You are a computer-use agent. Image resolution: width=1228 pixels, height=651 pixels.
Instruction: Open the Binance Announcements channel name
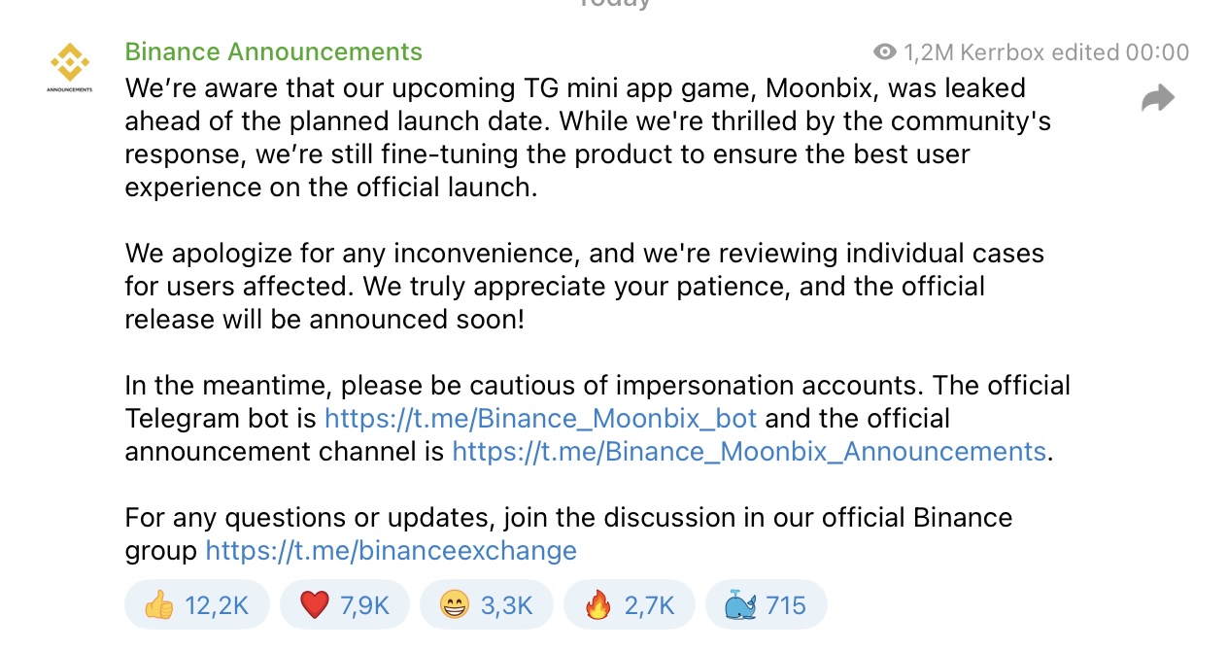tap(273, 51)
